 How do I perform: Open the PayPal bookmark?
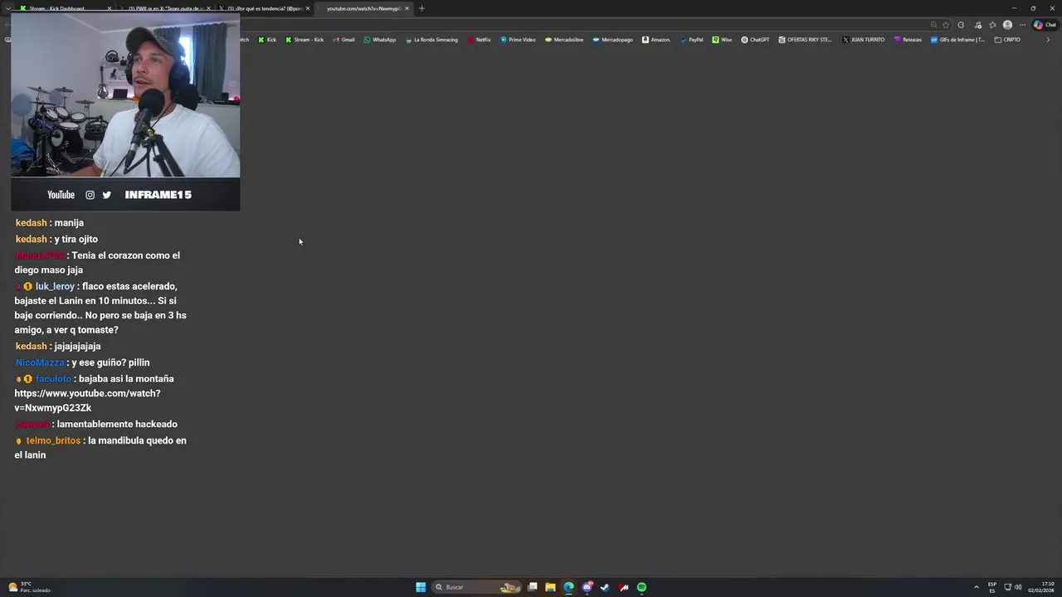point(691,40)
